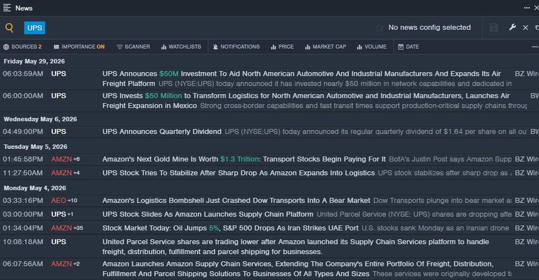This screenshot has width=539, height=280.
Task: Star the news config favorite icon
Action: 379,28
